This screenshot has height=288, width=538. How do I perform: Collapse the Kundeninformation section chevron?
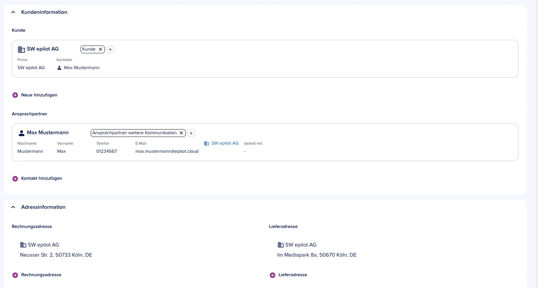(13, 12)
